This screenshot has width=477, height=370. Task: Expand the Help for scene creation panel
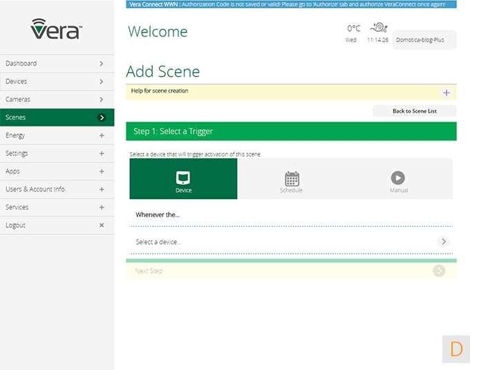(x=446, y=92)
